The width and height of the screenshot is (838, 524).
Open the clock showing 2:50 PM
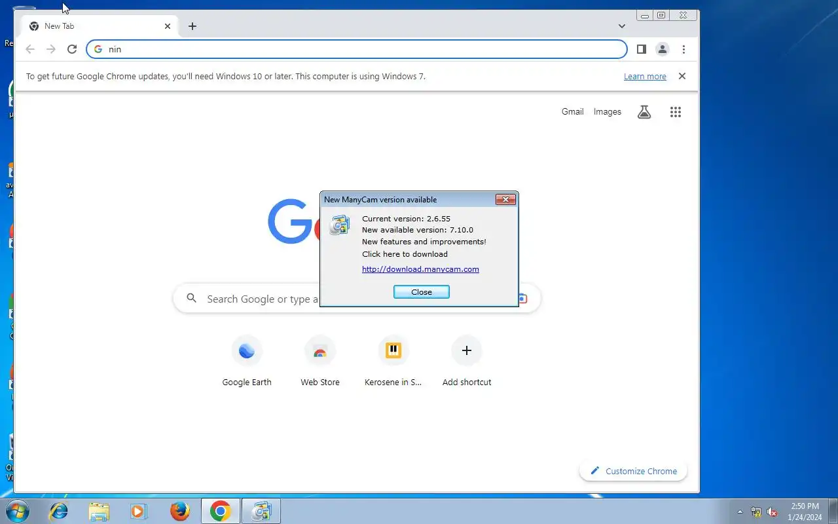805,512
